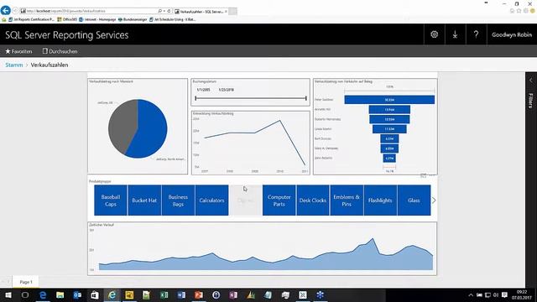Open the Goodwyn Robin user menu

coord(512,34)
